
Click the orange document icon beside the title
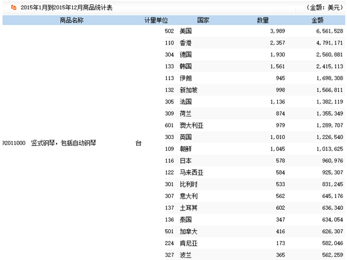tap(14, 8)
